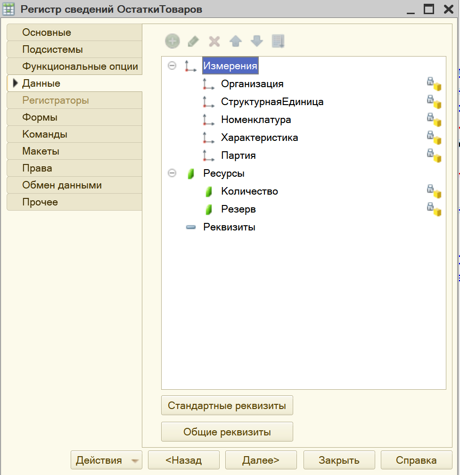Switch to the Макеты tab
The height and width of the screenshot is (475, 460).
pos(74,151)
